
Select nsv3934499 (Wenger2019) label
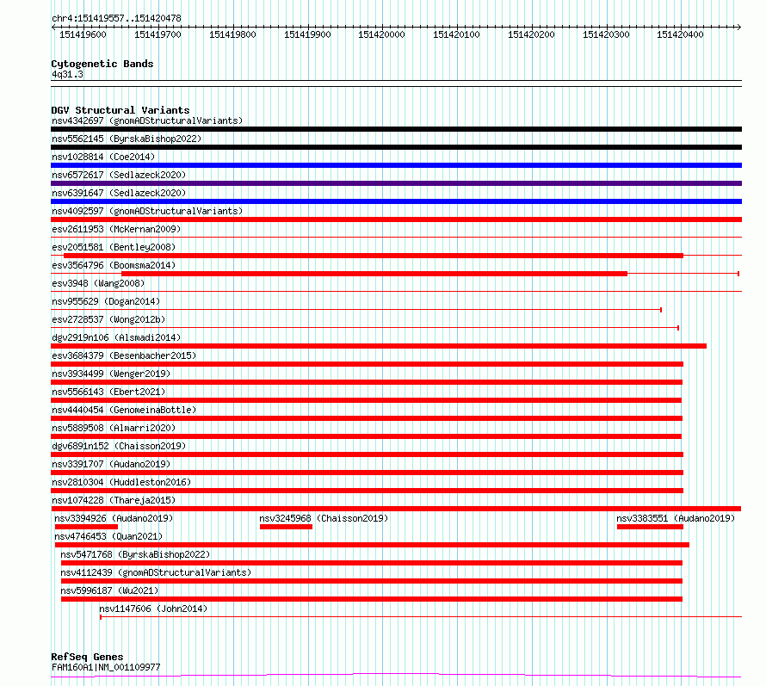[x=111, y=374]
